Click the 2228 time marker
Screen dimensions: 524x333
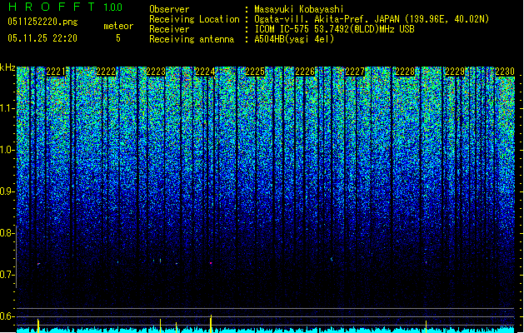coord(405,72)
